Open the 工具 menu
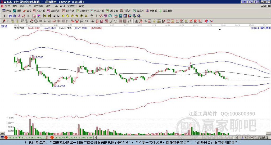Screen dimensions: 271x145 pos(55,6)
